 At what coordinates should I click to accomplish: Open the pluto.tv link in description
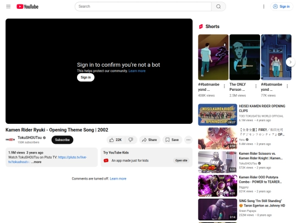coord(47,160)
